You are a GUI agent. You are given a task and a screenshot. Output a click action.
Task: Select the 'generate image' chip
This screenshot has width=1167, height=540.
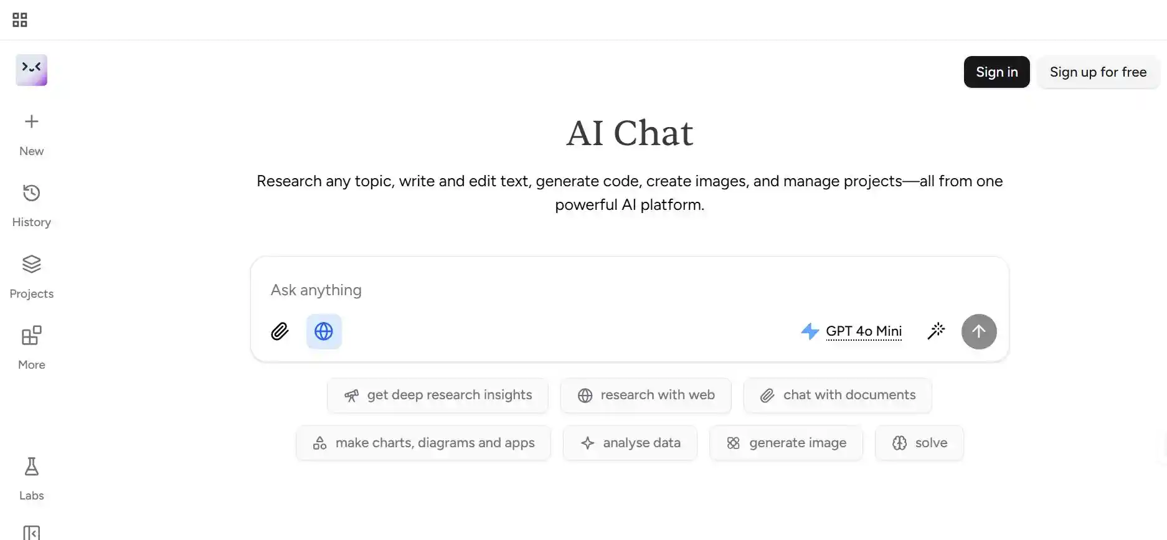pos(786,443)
